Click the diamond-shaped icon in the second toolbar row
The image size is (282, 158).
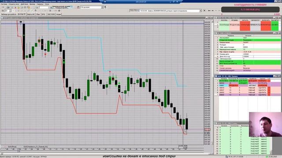click(59, 11)
